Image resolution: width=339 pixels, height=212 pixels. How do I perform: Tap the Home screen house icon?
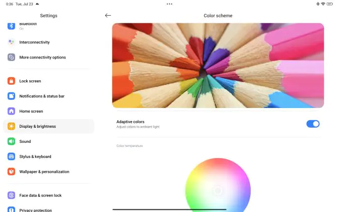11,111
